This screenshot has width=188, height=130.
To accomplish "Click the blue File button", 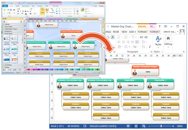I will tap(5, 6).
